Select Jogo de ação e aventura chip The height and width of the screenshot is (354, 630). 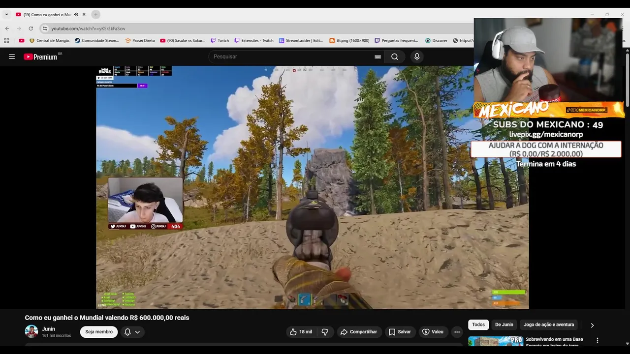pos(549,324)
